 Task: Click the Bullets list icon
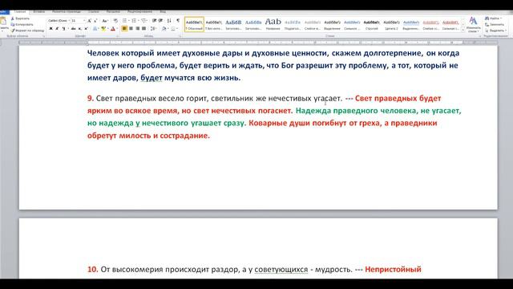tap(124, 21)
